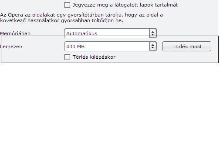Click the up arrow on the Memóriában selector

pyautogui.click(x=152, y=32)
